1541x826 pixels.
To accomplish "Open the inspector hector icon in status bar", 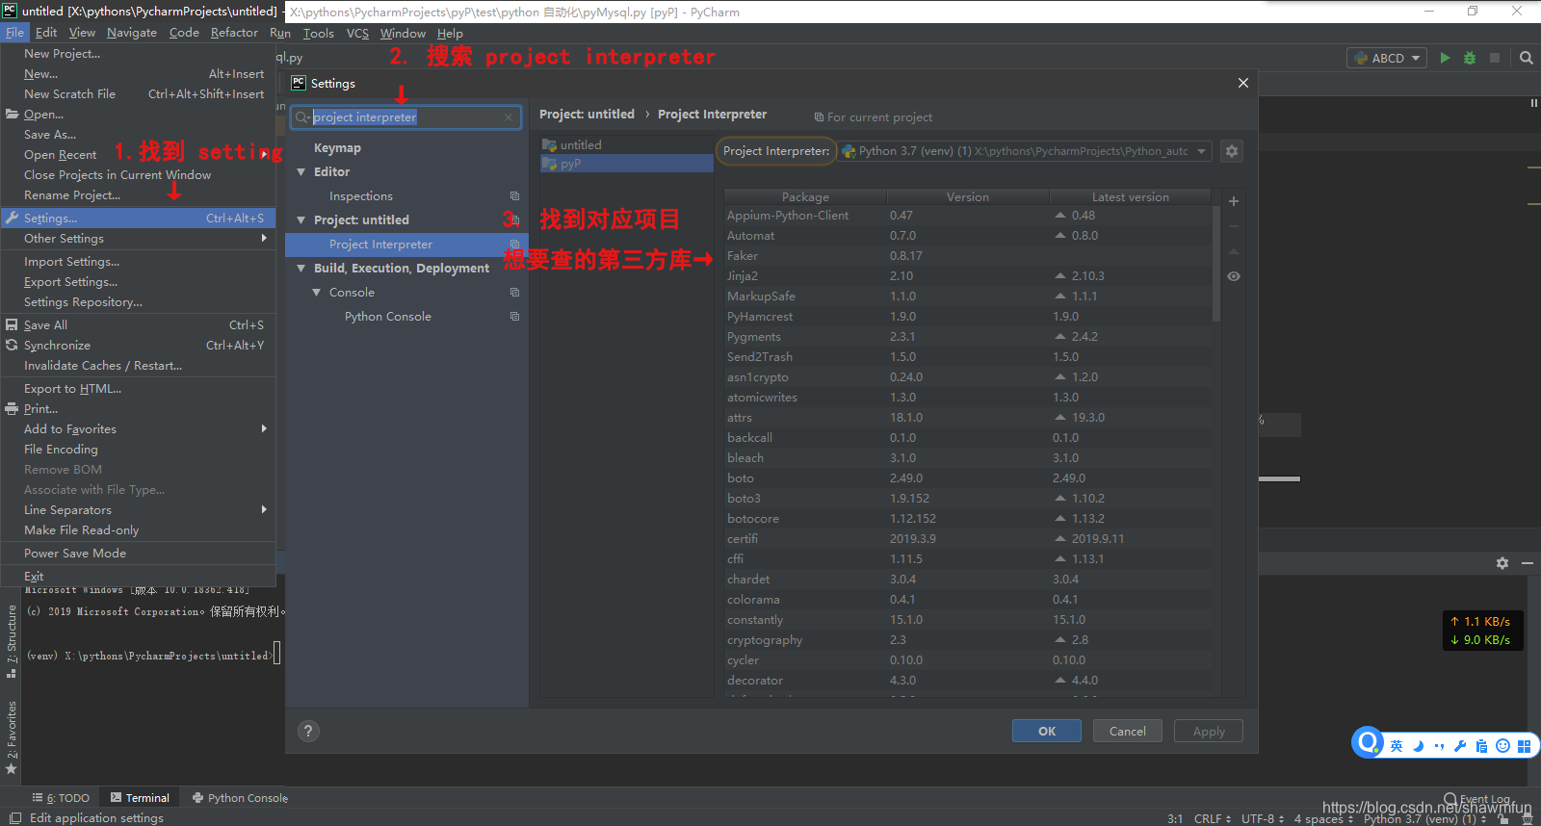I will coord(1528,819).
